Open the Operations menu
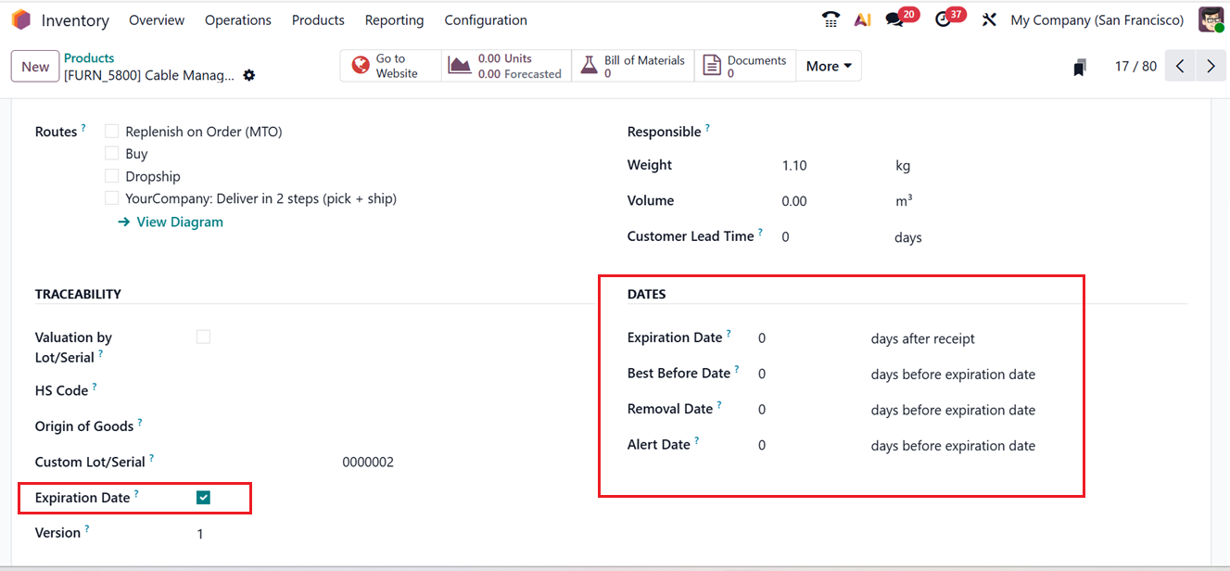This screenshot has width=1230, height=571. [x=238, y=19]
